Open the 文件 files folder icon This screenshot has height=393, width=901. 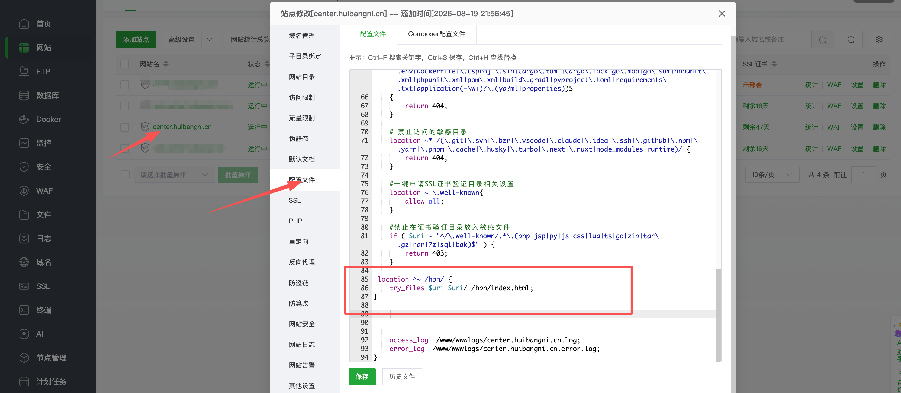click(x=24, y=214)
